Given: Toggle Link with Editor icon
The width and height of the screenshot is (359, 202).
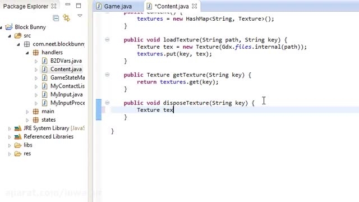Looking at the screenshot, I should point(66,18).
